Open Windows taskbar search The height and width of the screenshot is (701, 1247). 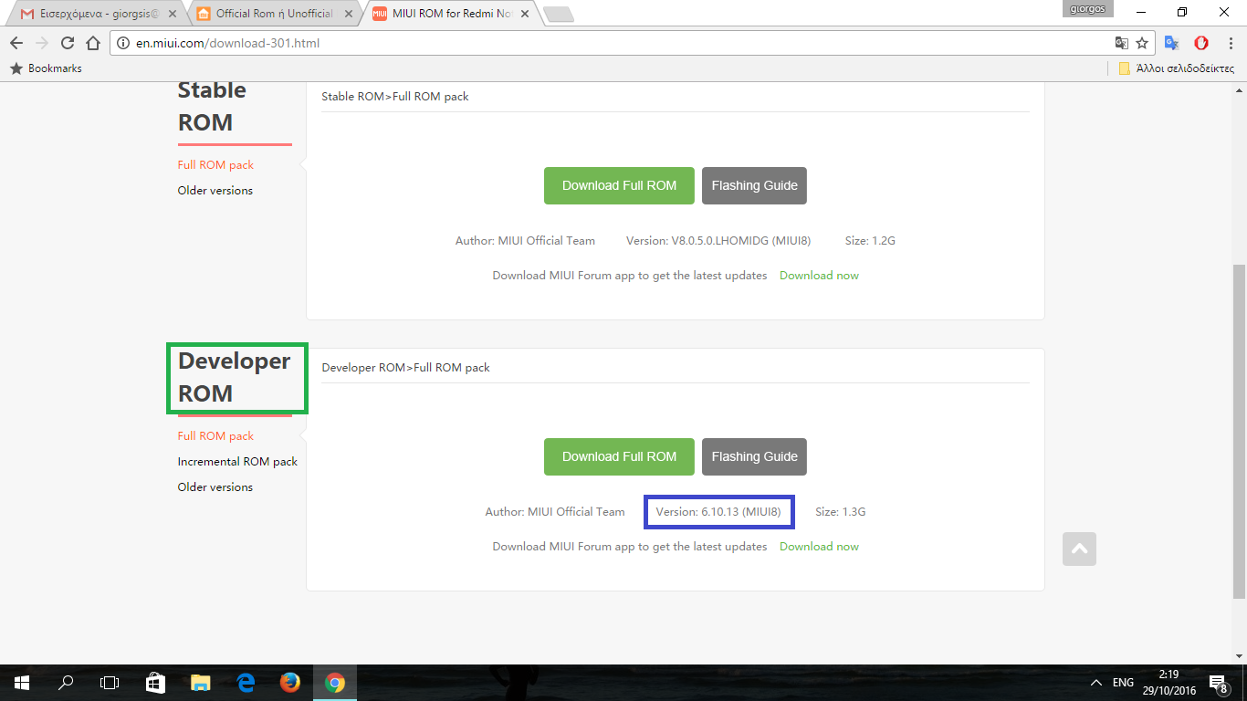click(x=66, y=683)
